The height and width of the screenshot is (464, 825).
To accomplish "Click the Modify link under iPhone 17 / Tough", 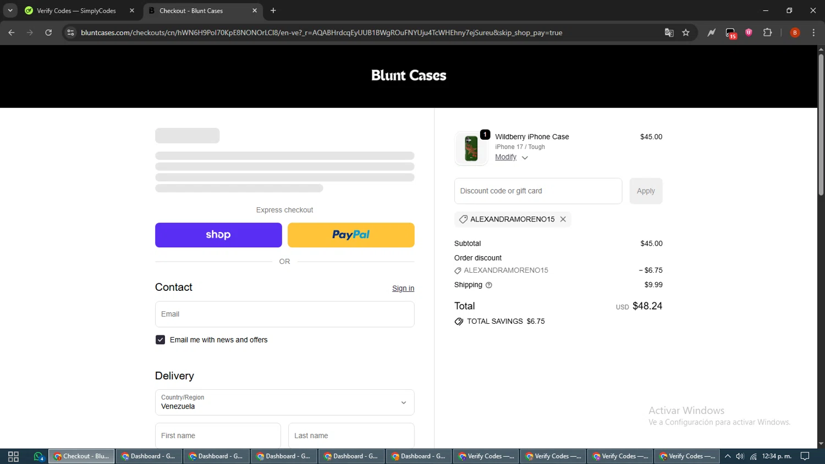I will tap(505, 157).
